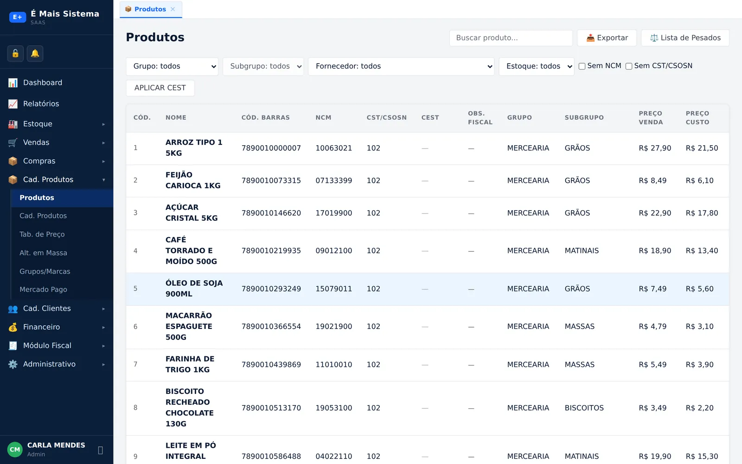The height and width of the screenshot is (464, 742).
Task: Click price R$ 18,90
Action: [x=655, y=251]
